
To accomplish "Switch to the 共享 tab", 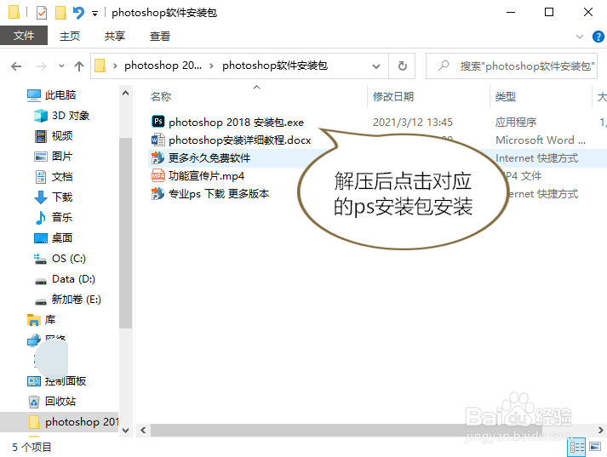I will click(x=115, y=36).
